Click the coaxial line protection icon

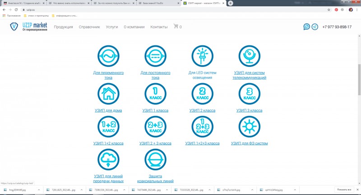[x=155, y=160]
